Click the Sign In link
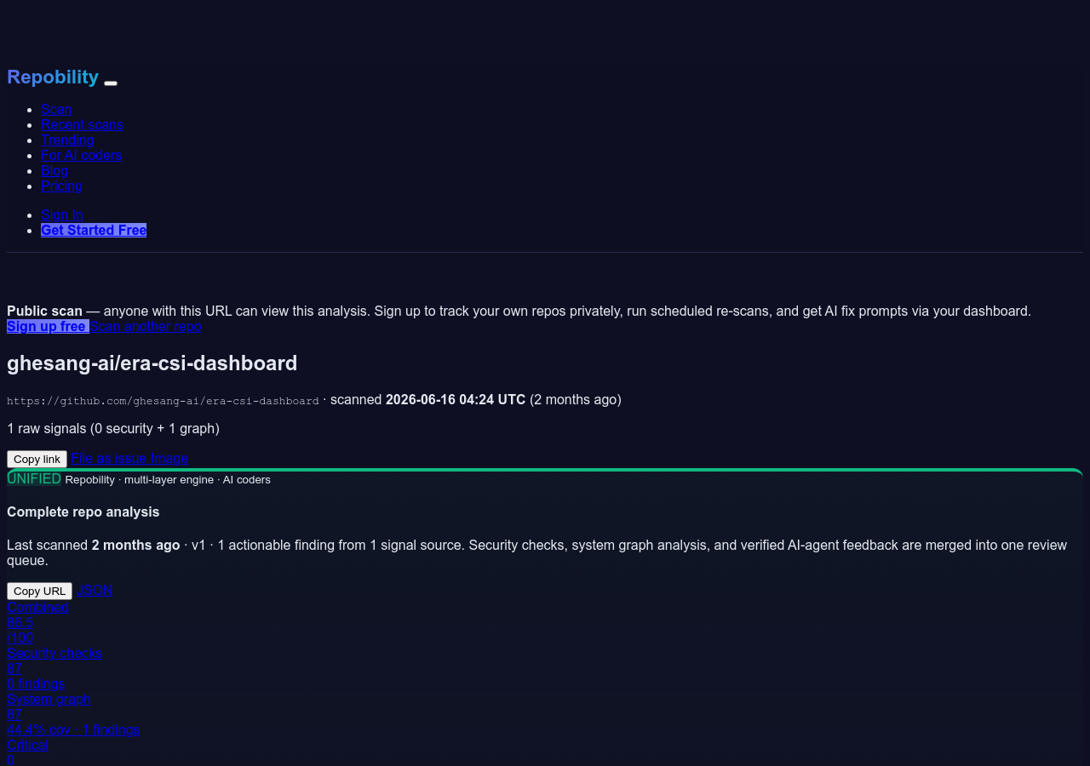Image resolution: width=1090 pixels, height=766 pixels. coord(62,214)
